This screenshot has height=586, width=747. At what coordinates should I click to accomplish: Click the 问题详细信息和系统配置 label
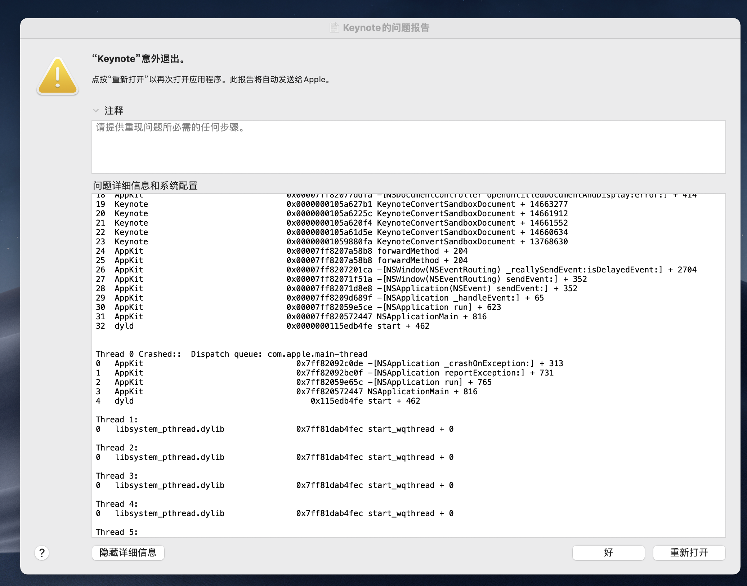[145, 186]
